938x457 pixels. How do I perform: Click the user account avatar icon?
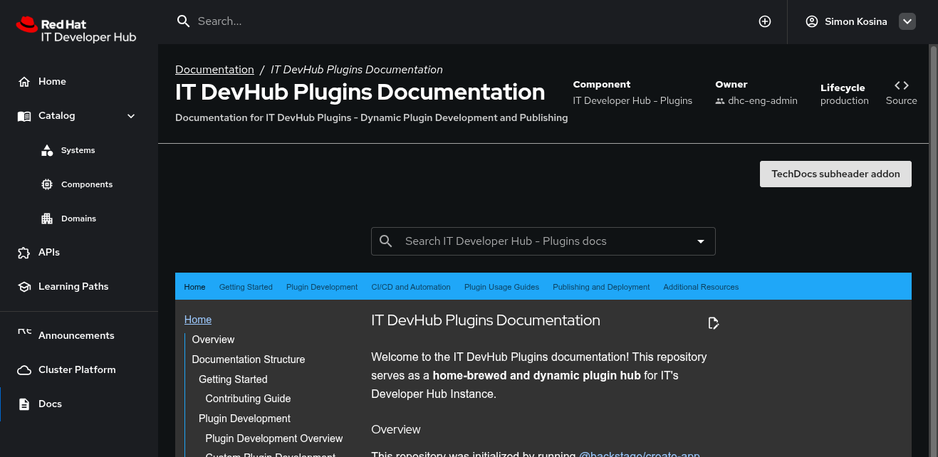tap(812, 21)
